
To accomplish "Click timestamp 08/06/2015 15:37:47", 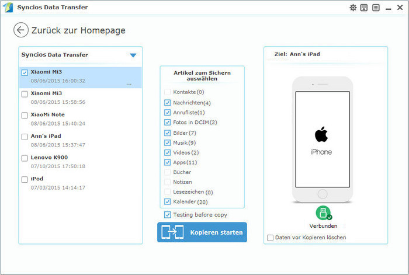I will (x=58, y=145).
